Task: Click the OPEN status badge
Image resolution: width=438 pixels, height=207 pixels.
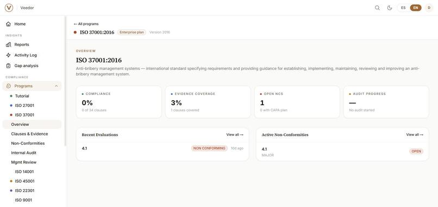Action: pos(416,151)
